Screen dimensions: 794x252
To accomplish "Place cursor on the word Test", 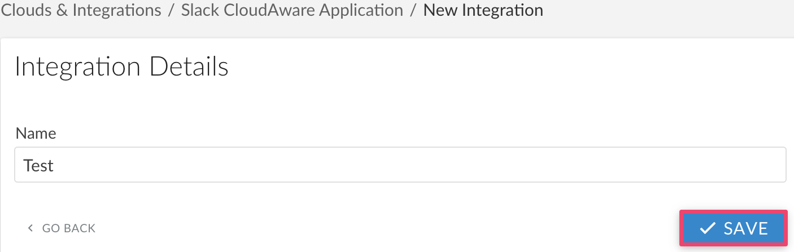I will (38, 166).
